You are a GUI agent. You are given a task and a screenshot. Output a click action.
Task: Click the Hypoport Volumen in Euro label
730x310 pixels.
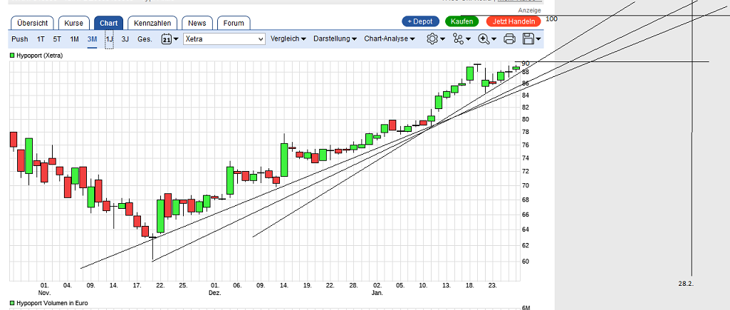[x=52, y=303]
